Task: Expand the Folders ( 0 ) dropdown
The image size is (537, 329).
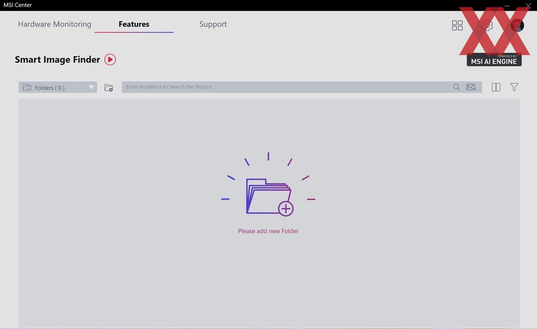Action: coord(58,87)
